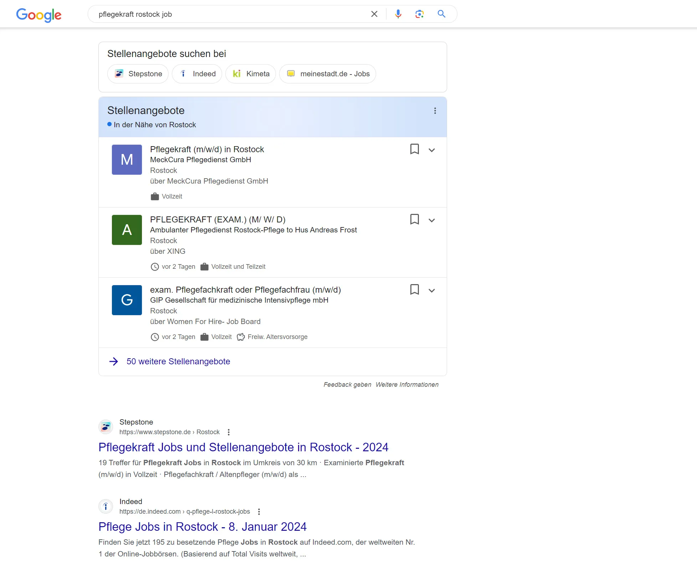Click the blue G company logo
The height and width of the screenshot is (570, 697).
pos(127,300)
